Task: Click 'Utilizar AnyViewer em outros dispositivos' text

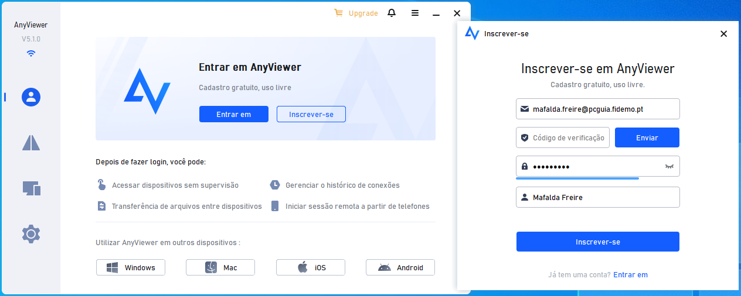Action: coord(168,242)
